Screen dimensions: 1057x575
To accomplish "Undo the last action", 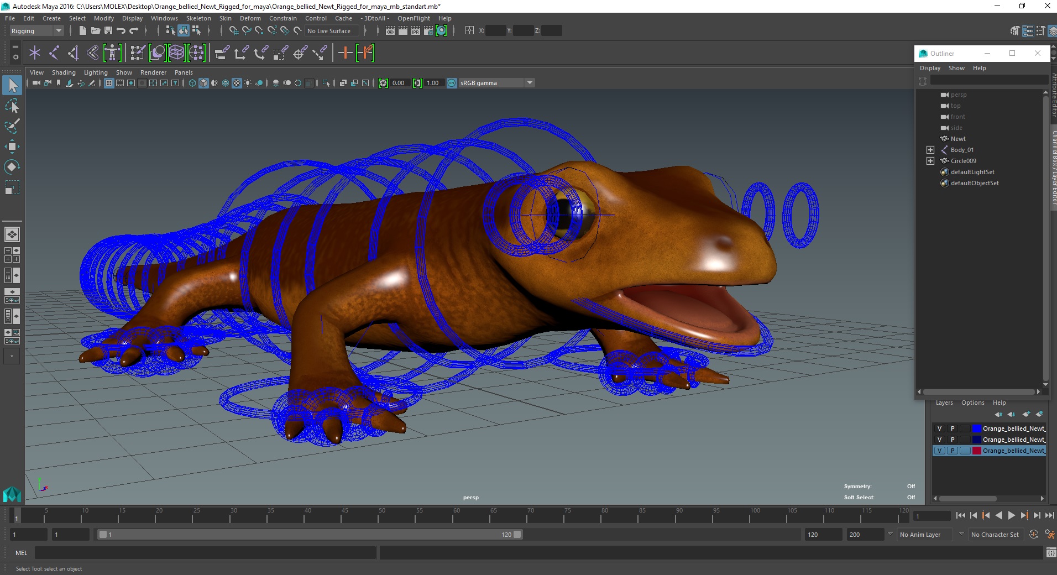I will point(121,31).
